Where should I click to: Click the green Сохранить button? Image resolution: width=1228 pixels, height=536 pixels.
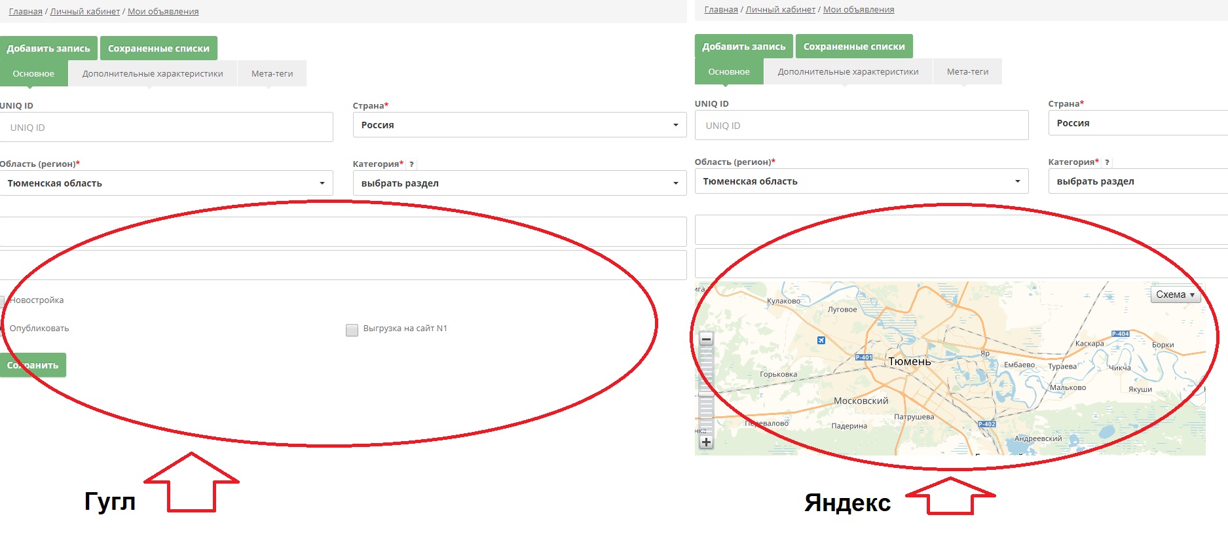33,365
